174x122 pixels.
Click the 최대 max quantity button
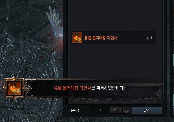(116, 110)
